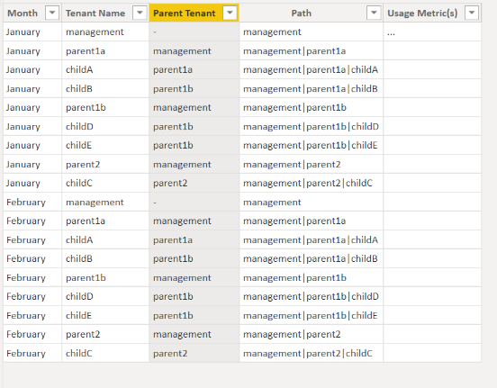Click Path 'management|parent1a|childB' in January rows

coord(311,89)
